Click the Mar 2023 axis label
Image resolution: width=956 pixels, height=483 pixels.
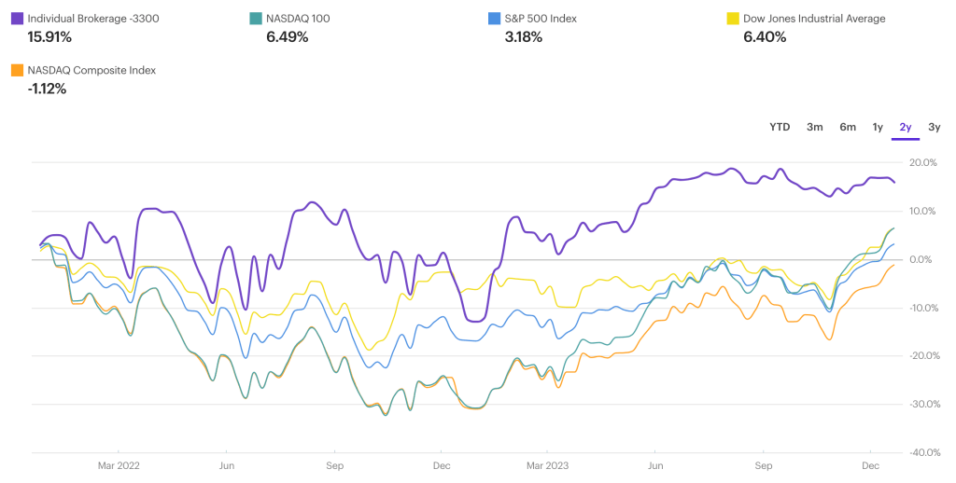pyautogui.click(x=546, y=464)
